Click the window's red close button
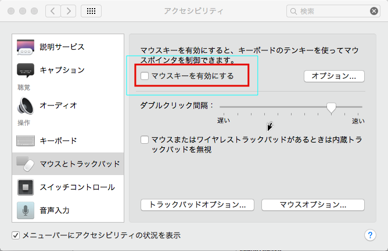The height and width of the screenshot is (251, 388). (x=11, y=11)
